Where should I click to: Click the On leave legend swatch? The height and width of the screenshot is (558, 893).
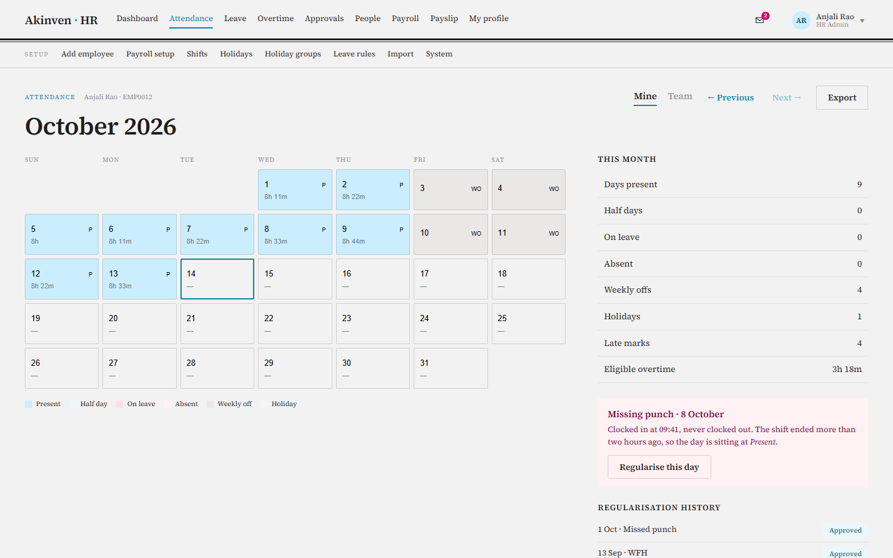120,404
